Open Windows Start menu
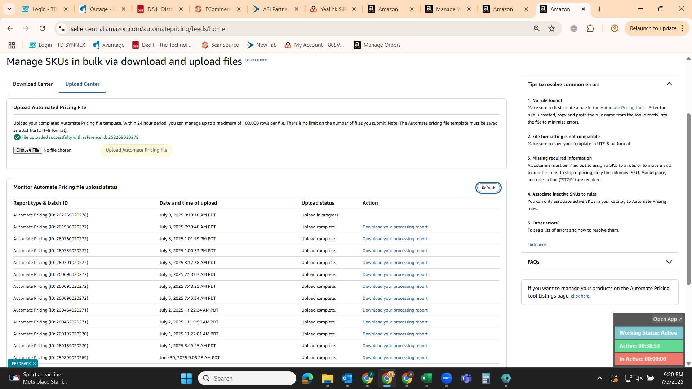This screenshot has height=389, width=692. pos(186,378)
